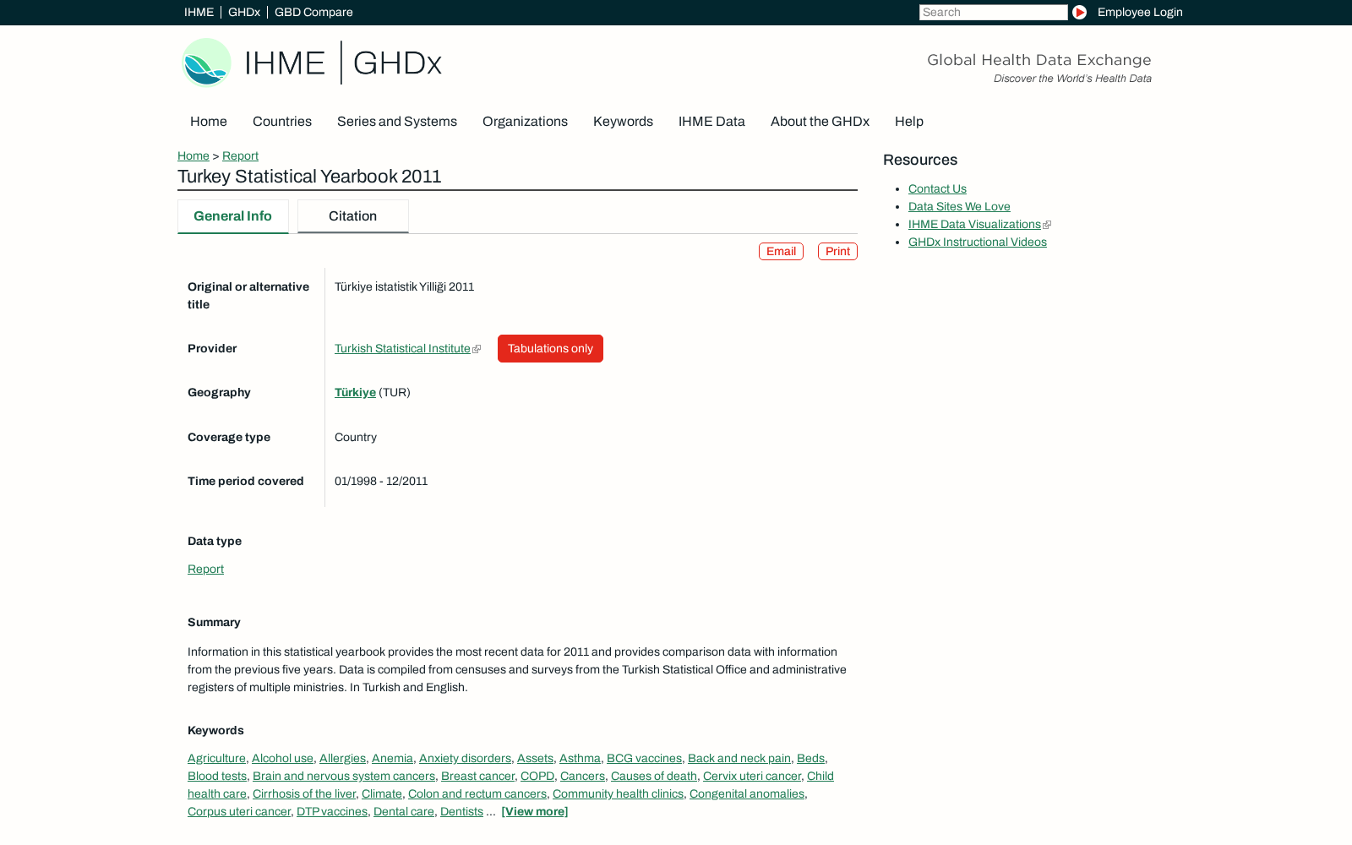
Task: Click the external link icon beside IHME Data Visualizations
Action: pos(1047,225)
